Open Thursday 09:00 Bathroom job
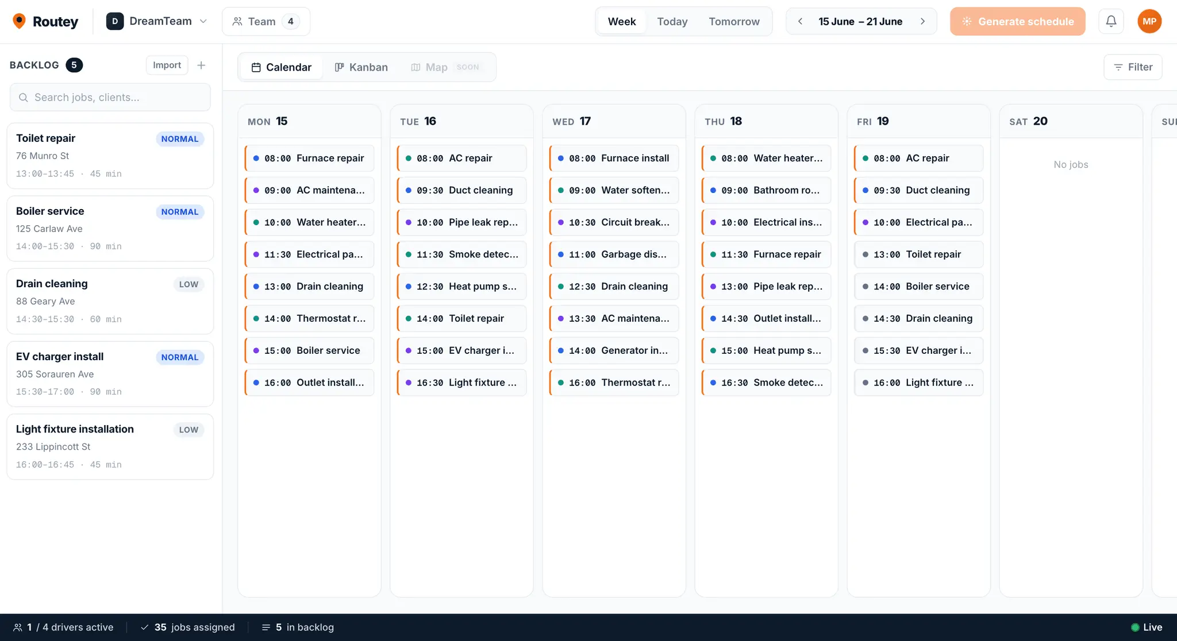The width and height of the screenshot is (1177, 641). pyautogui.click(x=766, y=190)
